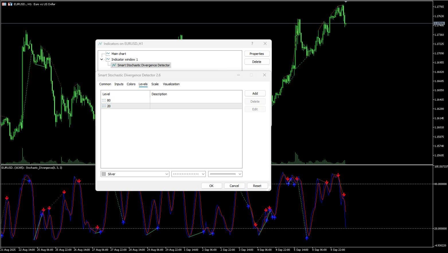448x253 pixels.
Task: Go to the Visualization tab
Action: tap(171, 84)
